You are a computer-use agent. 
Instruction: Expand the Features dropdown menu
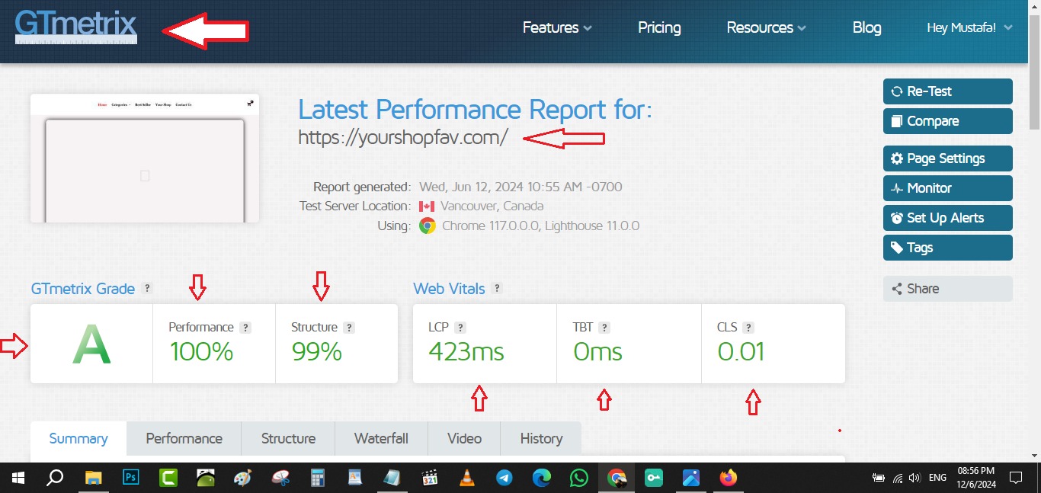pyautogui.click(x=557, y=28)
